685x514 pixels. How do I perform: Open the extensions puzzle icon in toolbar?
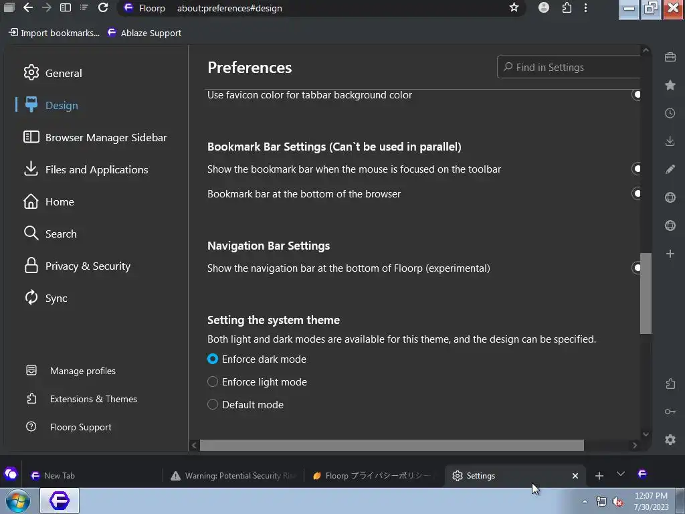(x=567, y=7)
